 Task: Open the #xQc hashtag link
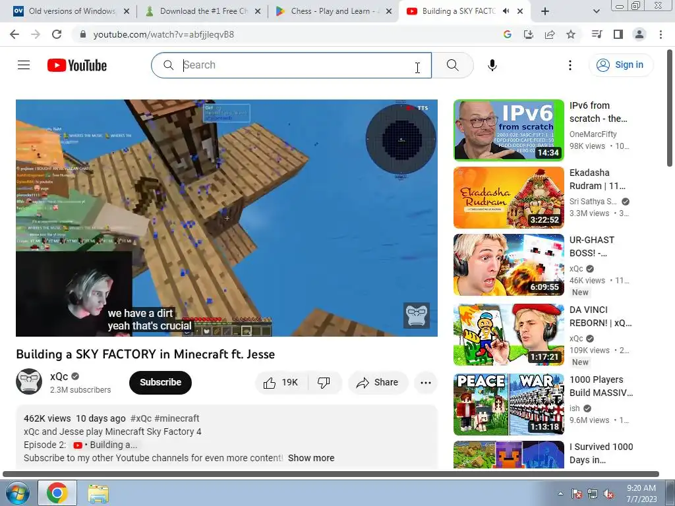point(141,418)
